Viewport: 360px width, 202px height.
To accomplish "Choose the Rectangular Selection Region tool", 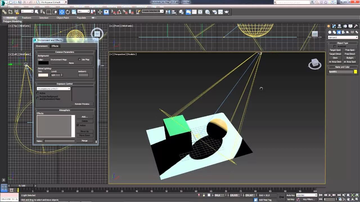I will [x=49, y=12].
